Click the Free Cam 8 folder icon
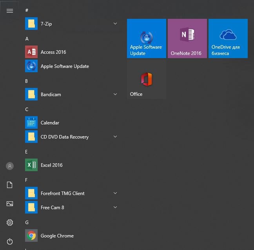The height and width of the screenshot is (250, 254). (x=31, y=207)
